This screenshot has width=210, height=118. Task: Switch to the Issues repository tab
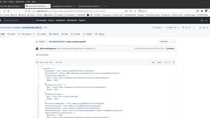click(x=11, y=34)
